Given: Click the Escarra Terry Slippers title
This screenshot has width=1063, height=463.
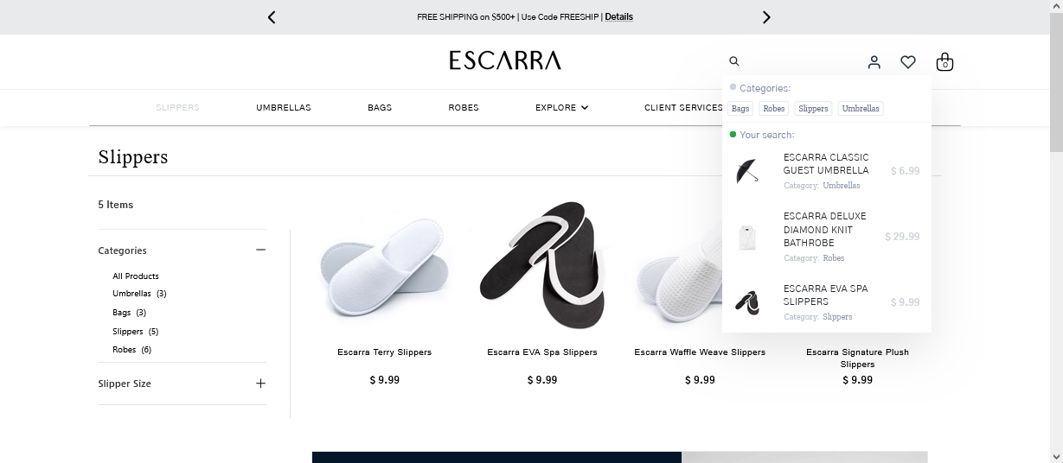Looking at the screenshot, I should pos(384,352).
